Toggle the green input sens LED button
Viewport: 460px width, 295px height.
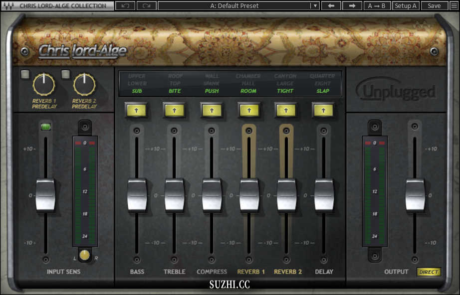point(46,127)
